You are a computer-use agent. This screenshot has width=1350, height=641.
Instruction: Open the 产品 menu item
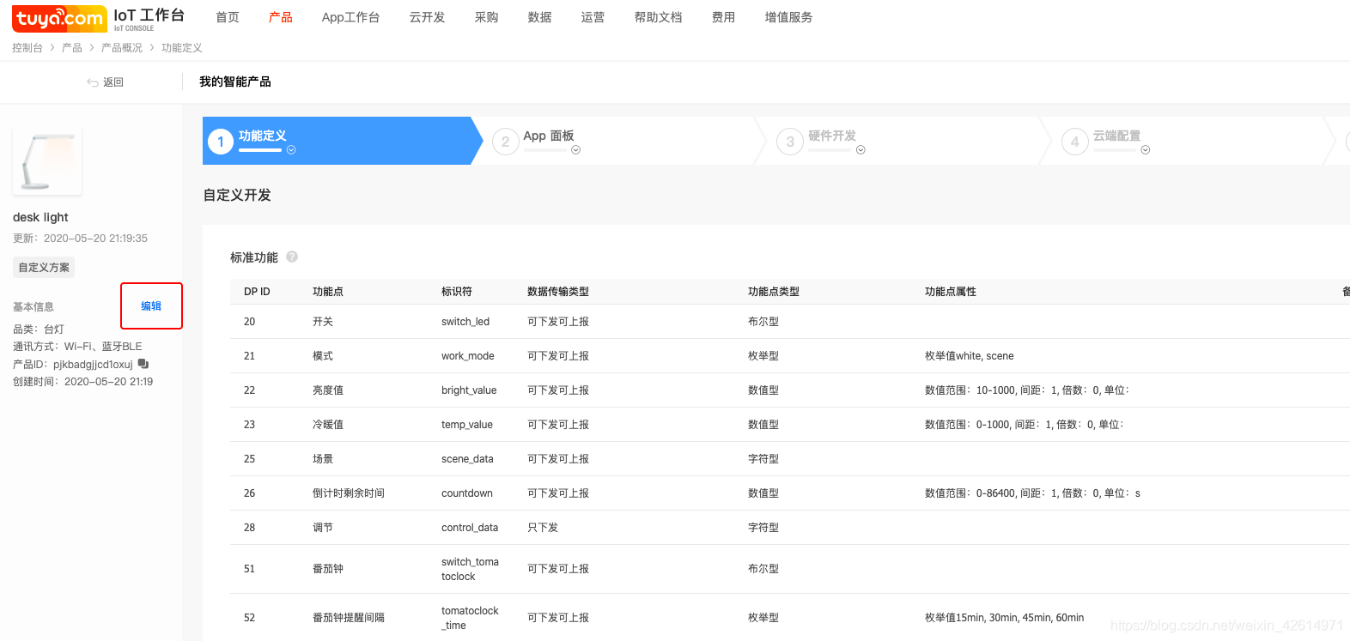281,17
